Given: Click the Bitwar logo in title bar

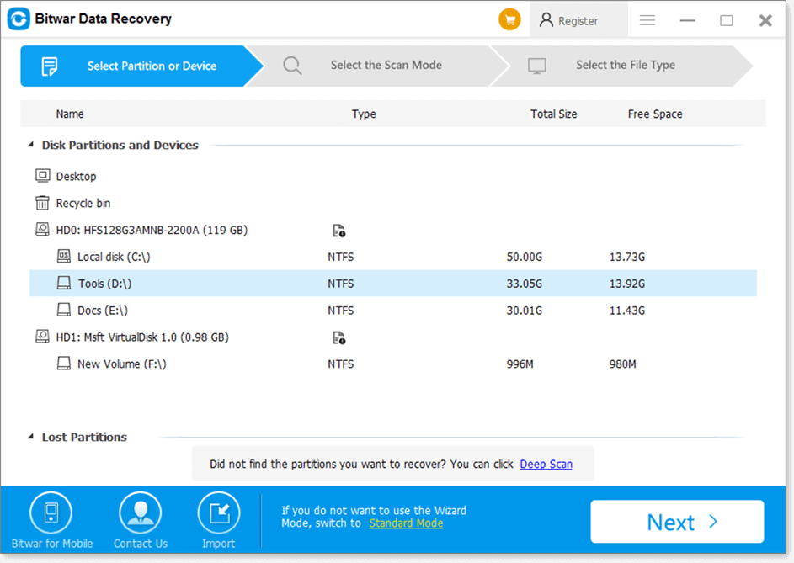Looking at the screenshot, I should click(x=17, y=19).
